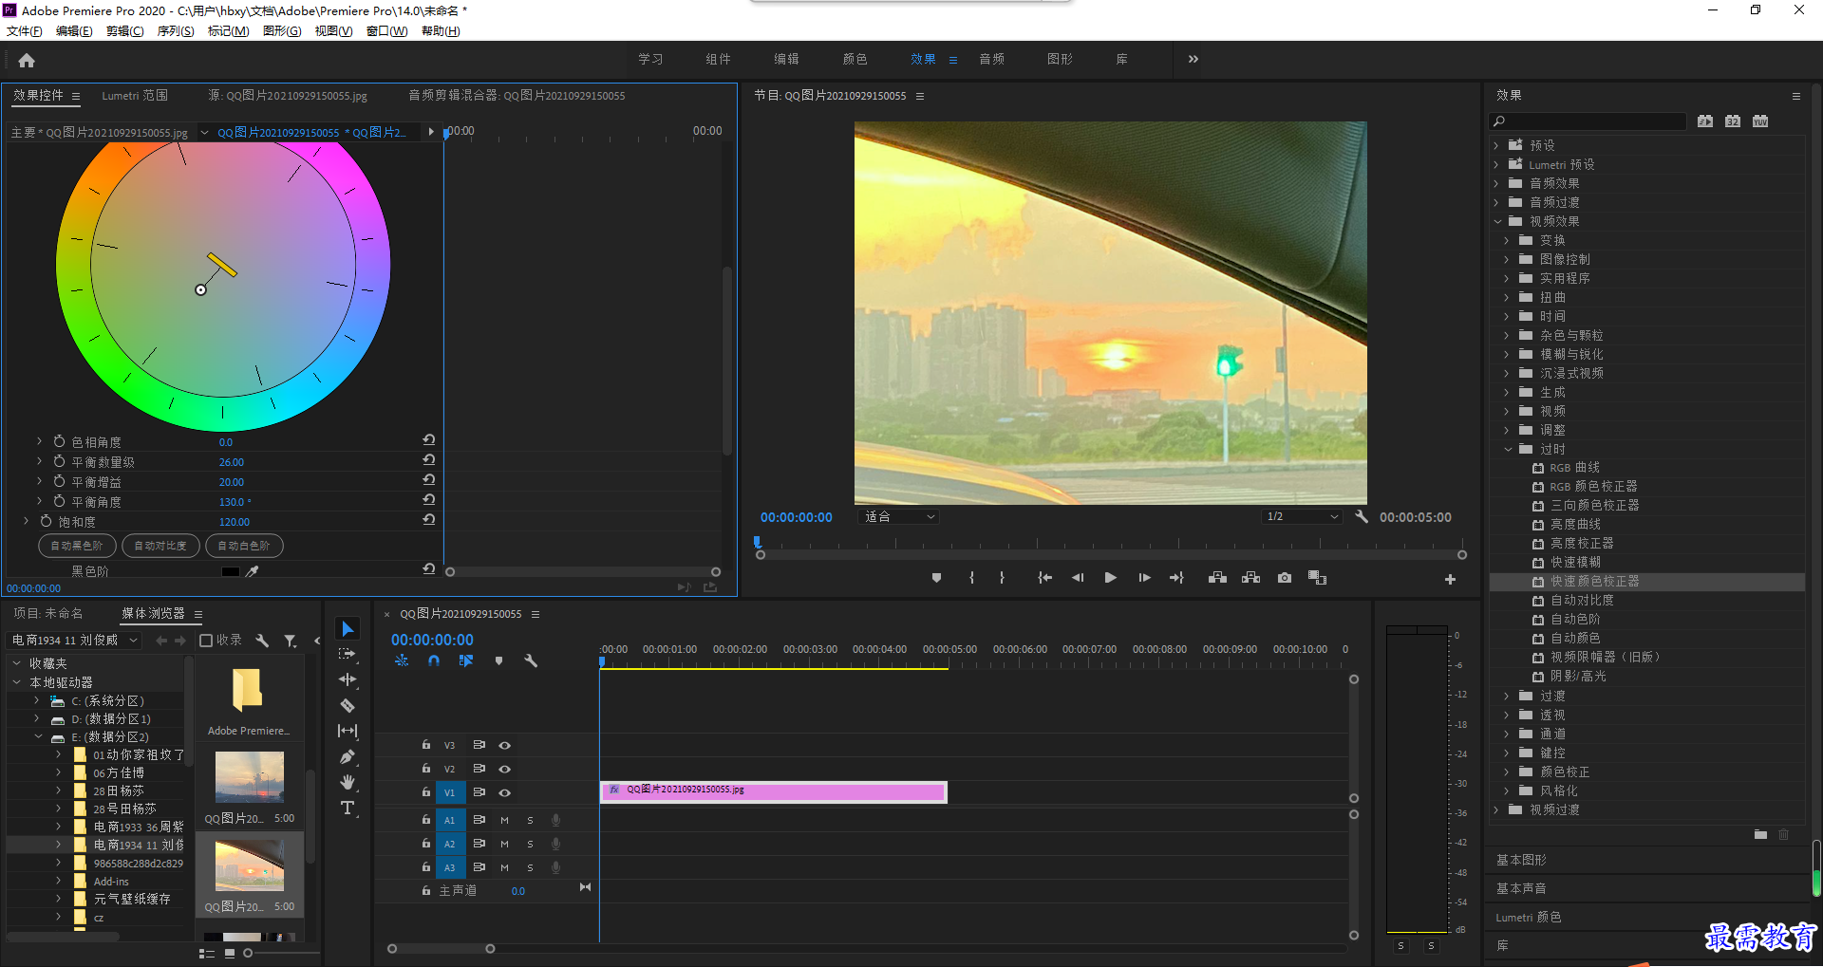Viewport: 1823px width, 967px height.
Task: Select the Pen tool
Action: (348, 756)
